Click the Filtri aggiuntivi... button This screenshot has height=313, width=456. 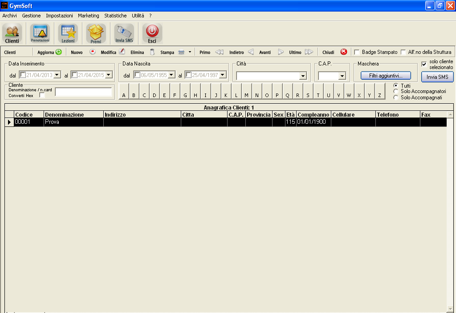coord(386,76)
